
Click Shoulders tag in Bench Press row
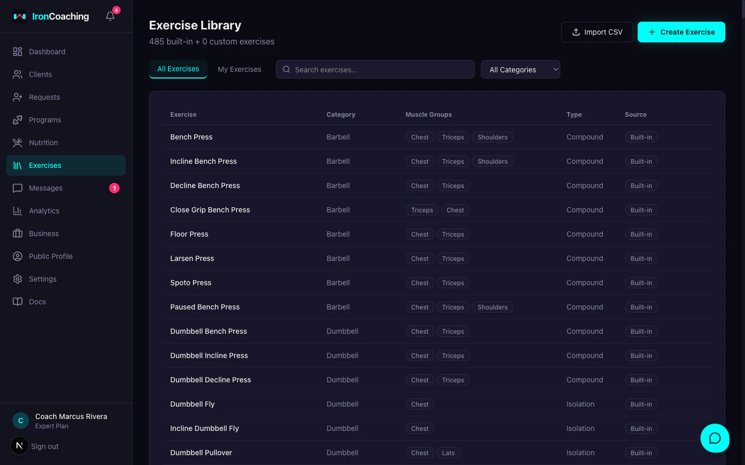(493, 137)
